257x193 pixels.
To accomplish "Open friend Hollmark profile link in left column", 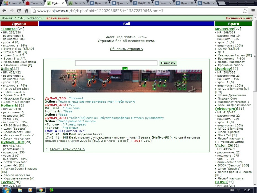I will [9, 105].
